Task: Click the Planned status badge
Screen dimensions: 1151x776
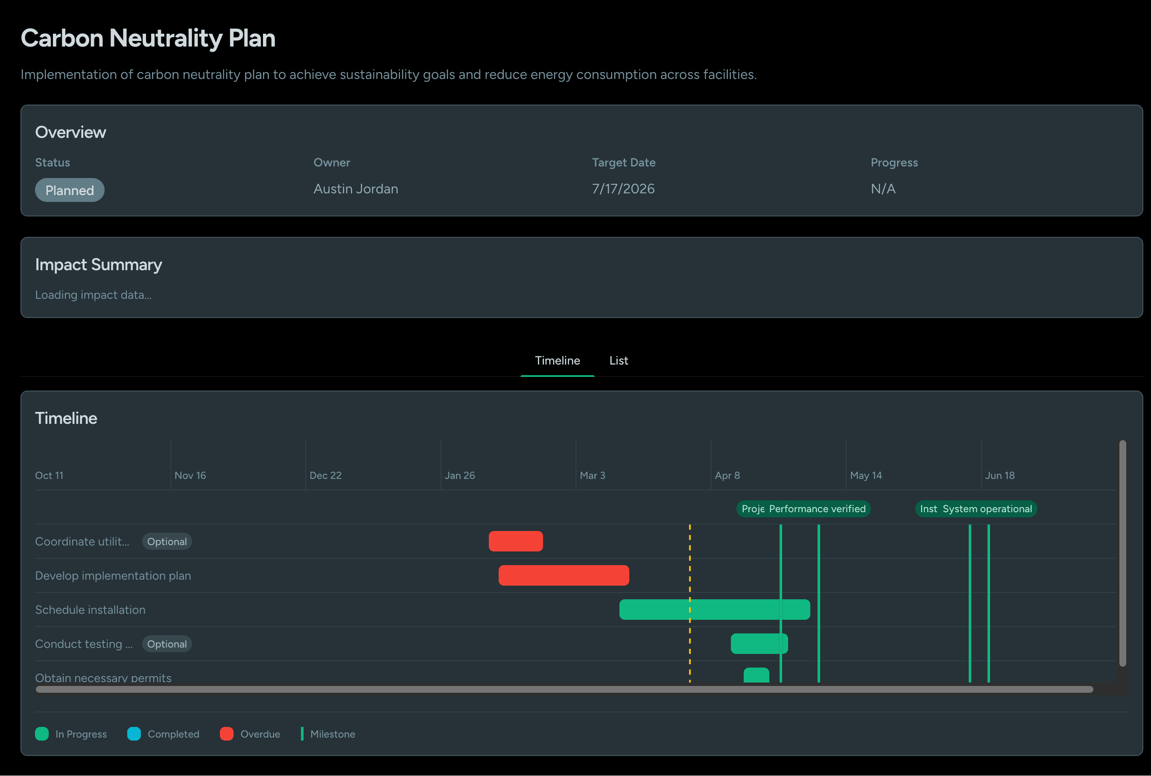Action: point(69,190)
